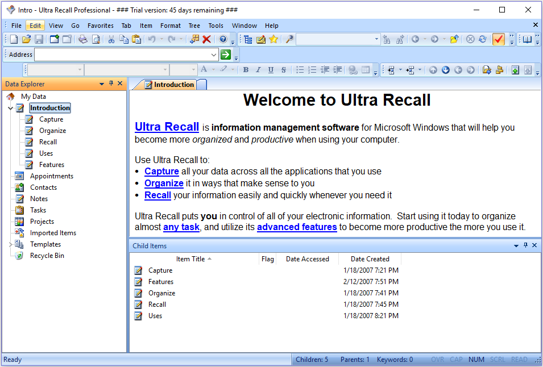Open the back navigation history dropdown
543x367 pixels.
click(x=425, y=39)
